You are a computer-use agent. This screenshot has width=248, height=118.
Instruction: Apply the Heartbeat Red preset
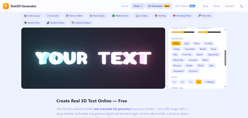[182, 16]
